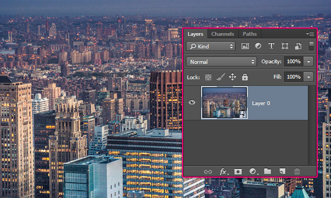Filter layers by adjustment layers icon
This screenshot has width=331, height=198.
[258, 46]
